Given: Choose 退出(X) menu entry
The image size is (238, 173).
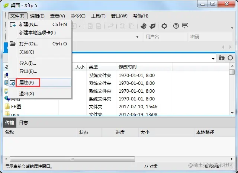Looking at the screenshot, I should pos(40,94).
